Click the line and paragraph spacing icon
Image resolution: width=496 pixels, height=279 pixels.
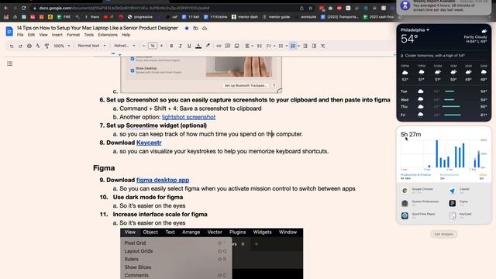tap(260, 46)
